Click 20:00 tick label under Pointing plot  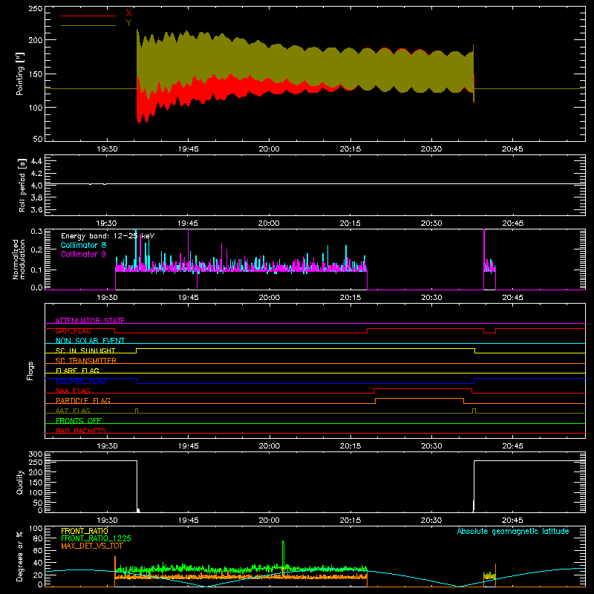pos(269,149)
